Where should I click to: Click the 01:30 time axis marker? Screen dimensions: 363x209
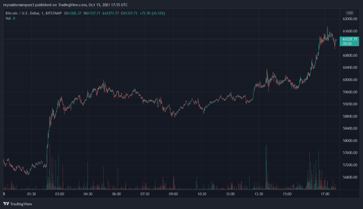click(x=31, y=194)
